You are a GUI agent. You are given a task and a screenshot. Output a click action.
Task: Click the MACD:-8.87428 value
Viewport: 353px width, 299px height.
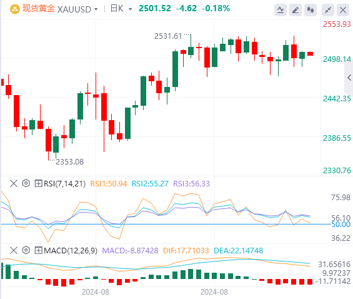coord(130,251)
